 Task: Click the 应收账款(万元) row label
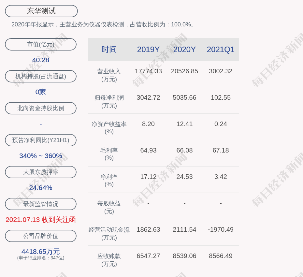click(x=109, y=260)
